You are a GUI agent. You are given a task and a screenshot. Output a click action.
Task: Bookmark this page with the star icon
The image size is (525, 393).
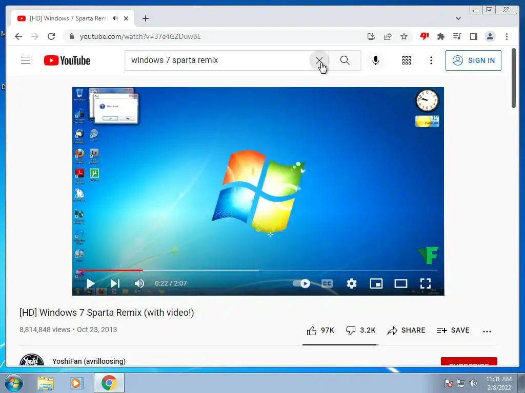click(404, 36)
